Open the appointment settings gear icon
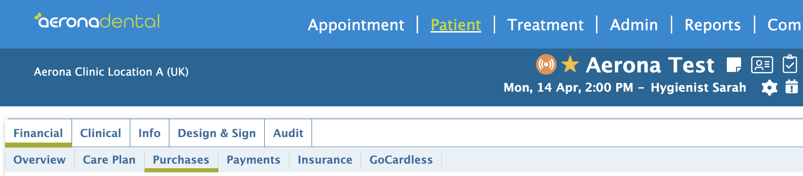The width and height of the screenshot is (803, 176). pos(770,88)
